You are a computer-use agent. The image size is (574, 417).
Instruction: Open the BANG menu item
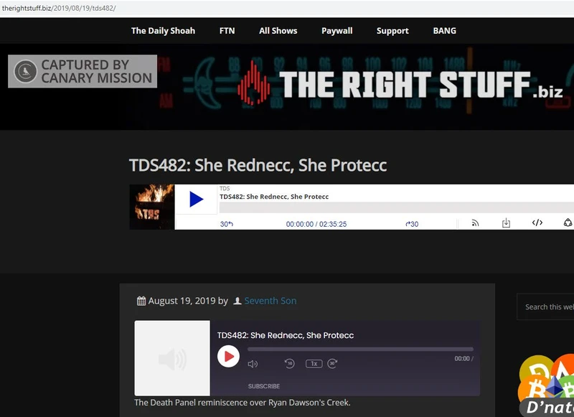[444, 31]
